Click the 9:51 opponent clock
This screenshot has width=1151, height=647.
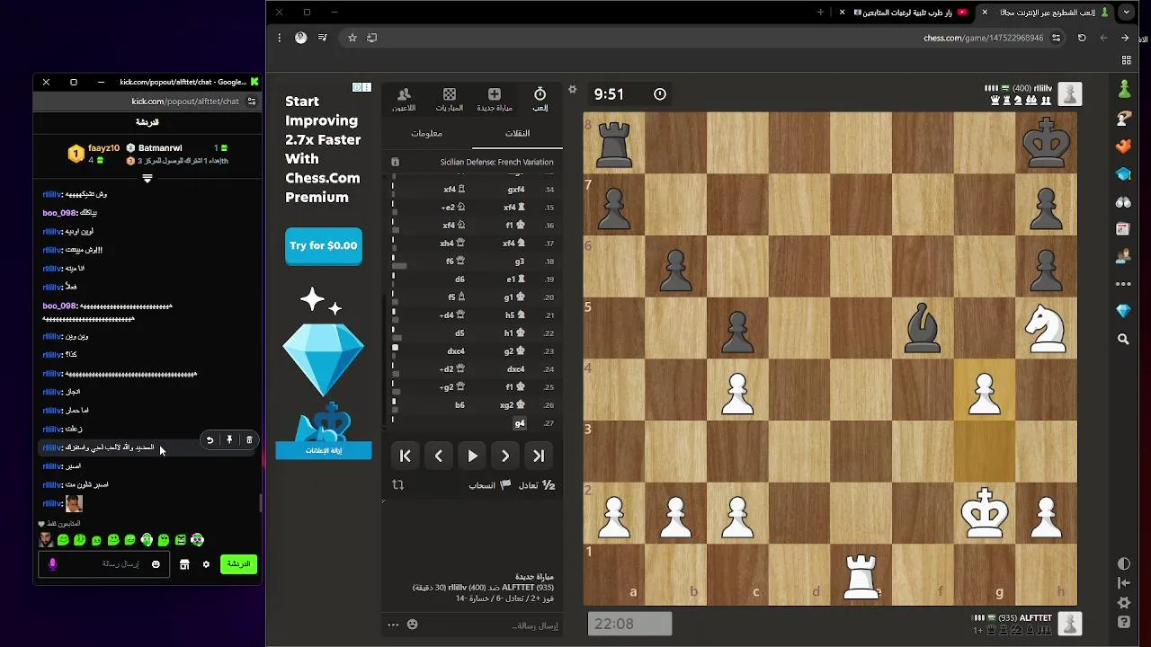click(x=630, y=94)
